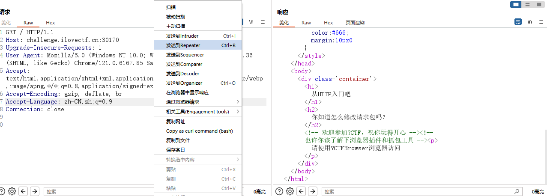The height and width of the screenshot is (196, 547).
Task: Choose 被动扫描 from the context menu
Action: [198, 17]
